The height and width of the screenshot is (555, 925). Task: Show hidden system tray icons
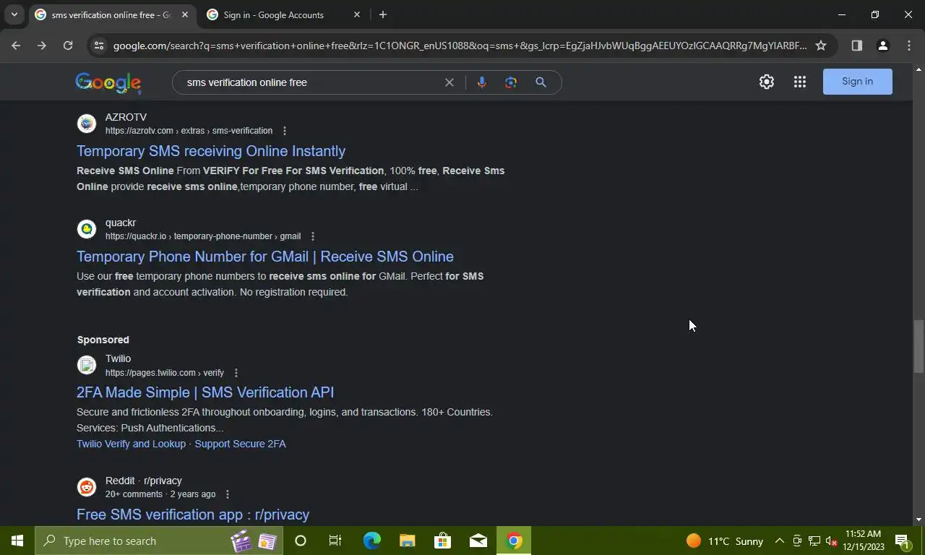779,541
